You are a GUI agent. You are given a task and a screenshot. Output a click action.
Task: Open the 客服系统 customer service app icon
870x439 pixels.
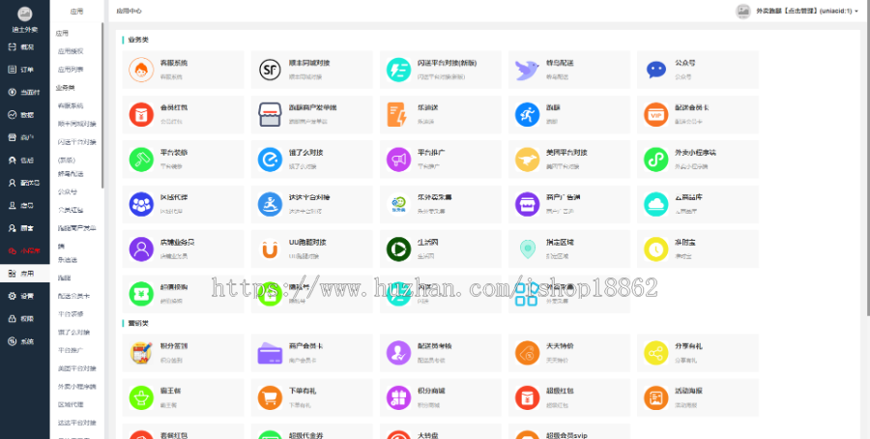(x=141, y=70)
